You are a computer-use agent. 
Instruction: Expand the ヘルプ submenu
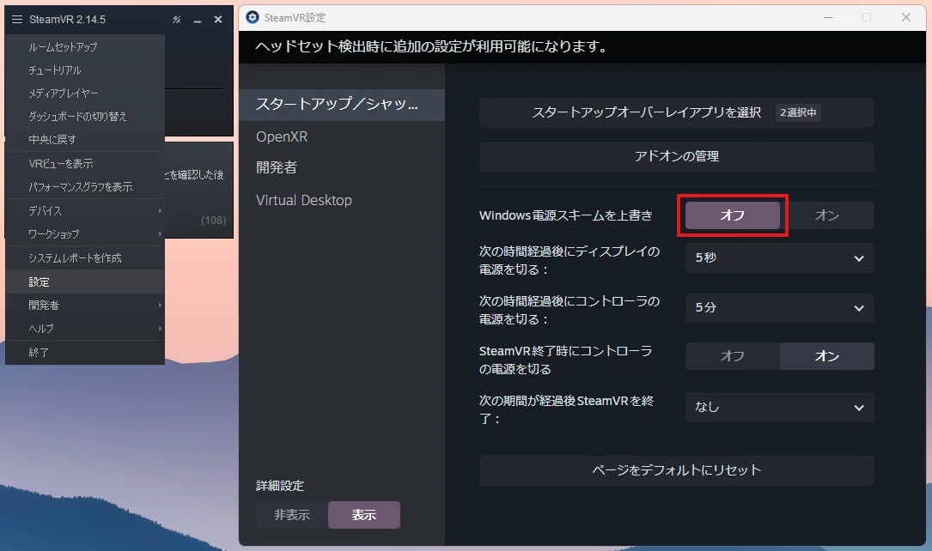pos(84,329)
